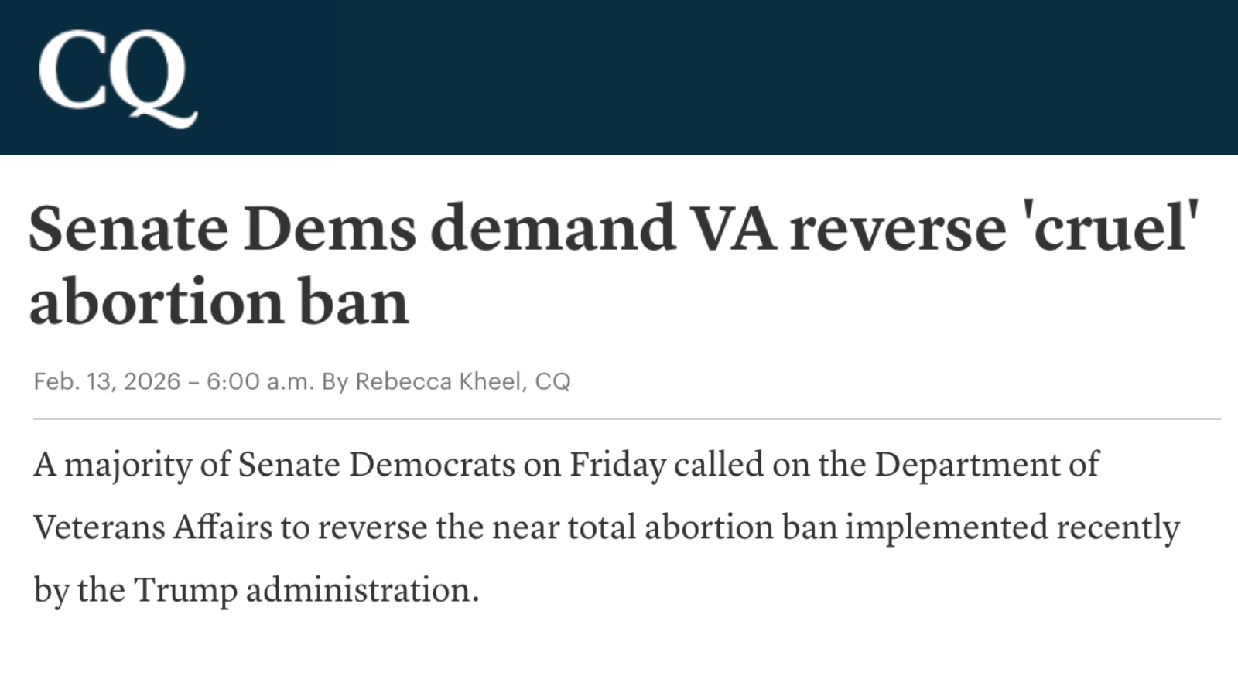
Task: Click "Veterans Affairs" in the paragraph
Action: (153, 527)
